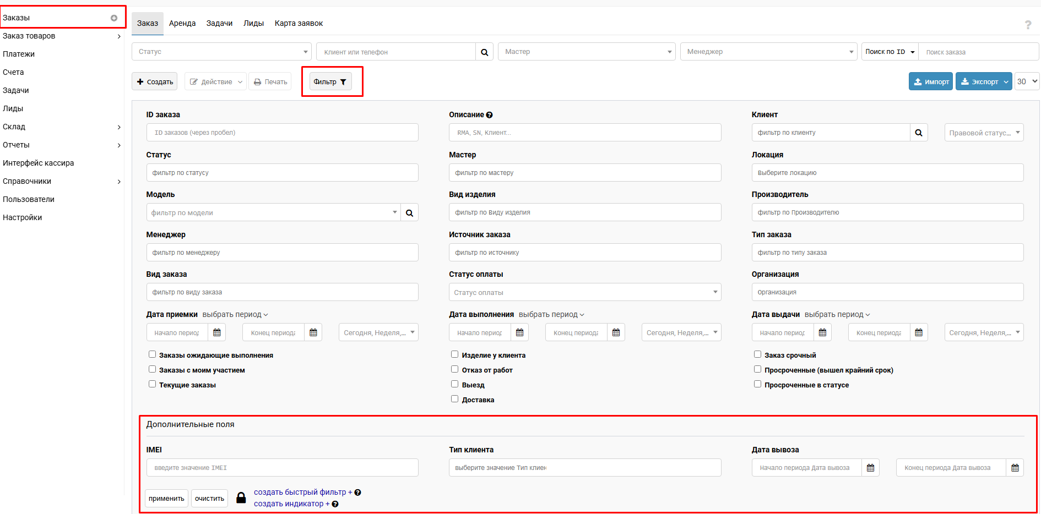This screenshot has width=1041, height=514.
Task: Open Карта заявок tab
Action: (299, 23)
